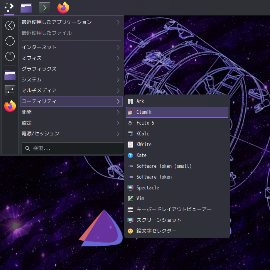Launch Kate text editor entry
Screen dimensions: 270x270
[177, 155]
